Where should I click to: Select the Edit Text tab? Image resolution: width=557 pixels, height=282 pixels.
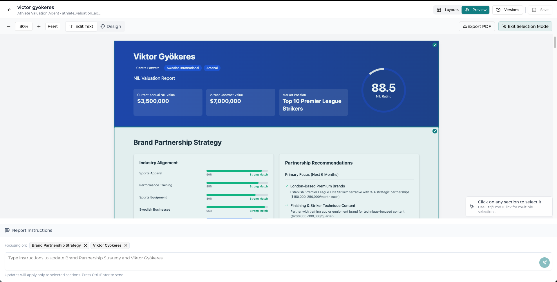81,26
